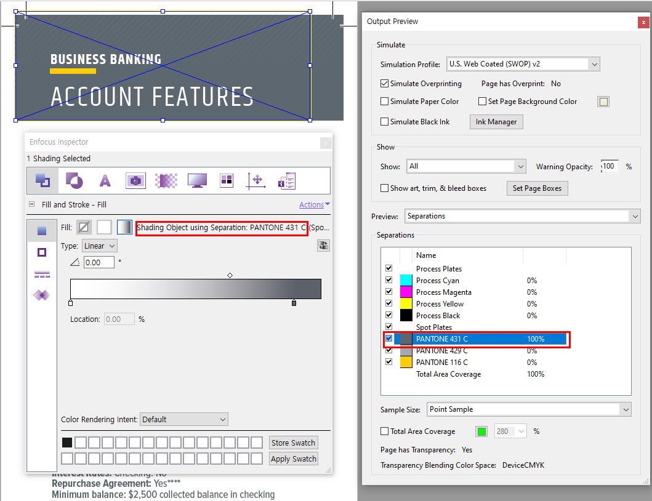Select left gradient color stop
Screen dimensions: 652x501
[x=71, y=303]
